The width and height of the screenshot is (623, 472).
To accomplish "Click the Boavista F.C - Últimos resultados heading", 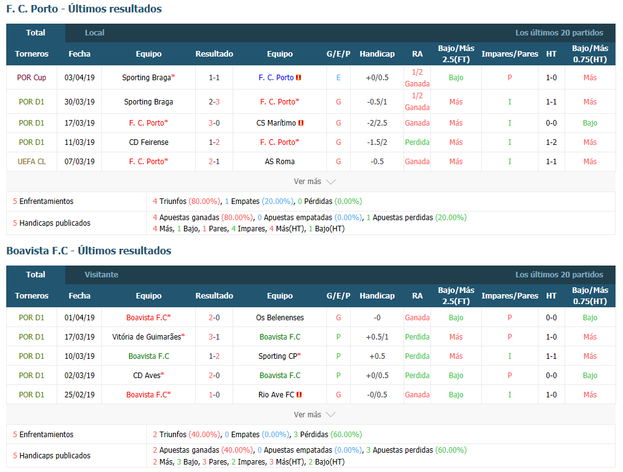I will [89, 251].
